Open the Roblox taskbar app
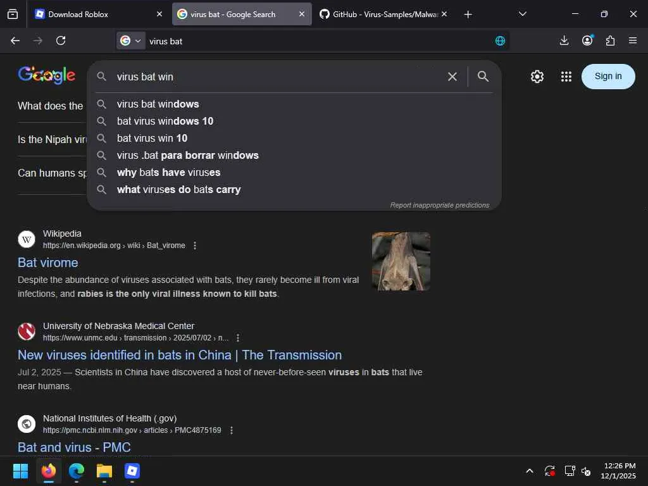The width and height of the screenshot is (648, 486). coord(132,471)
